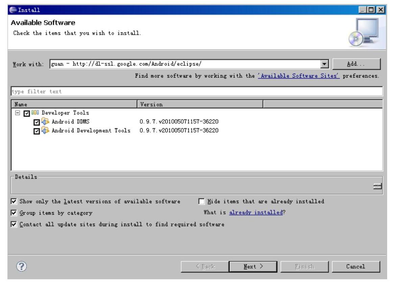Click the Android DDMS plugin icon
The width and height of the screenshot is (400, 284).
tap(45, 122)
